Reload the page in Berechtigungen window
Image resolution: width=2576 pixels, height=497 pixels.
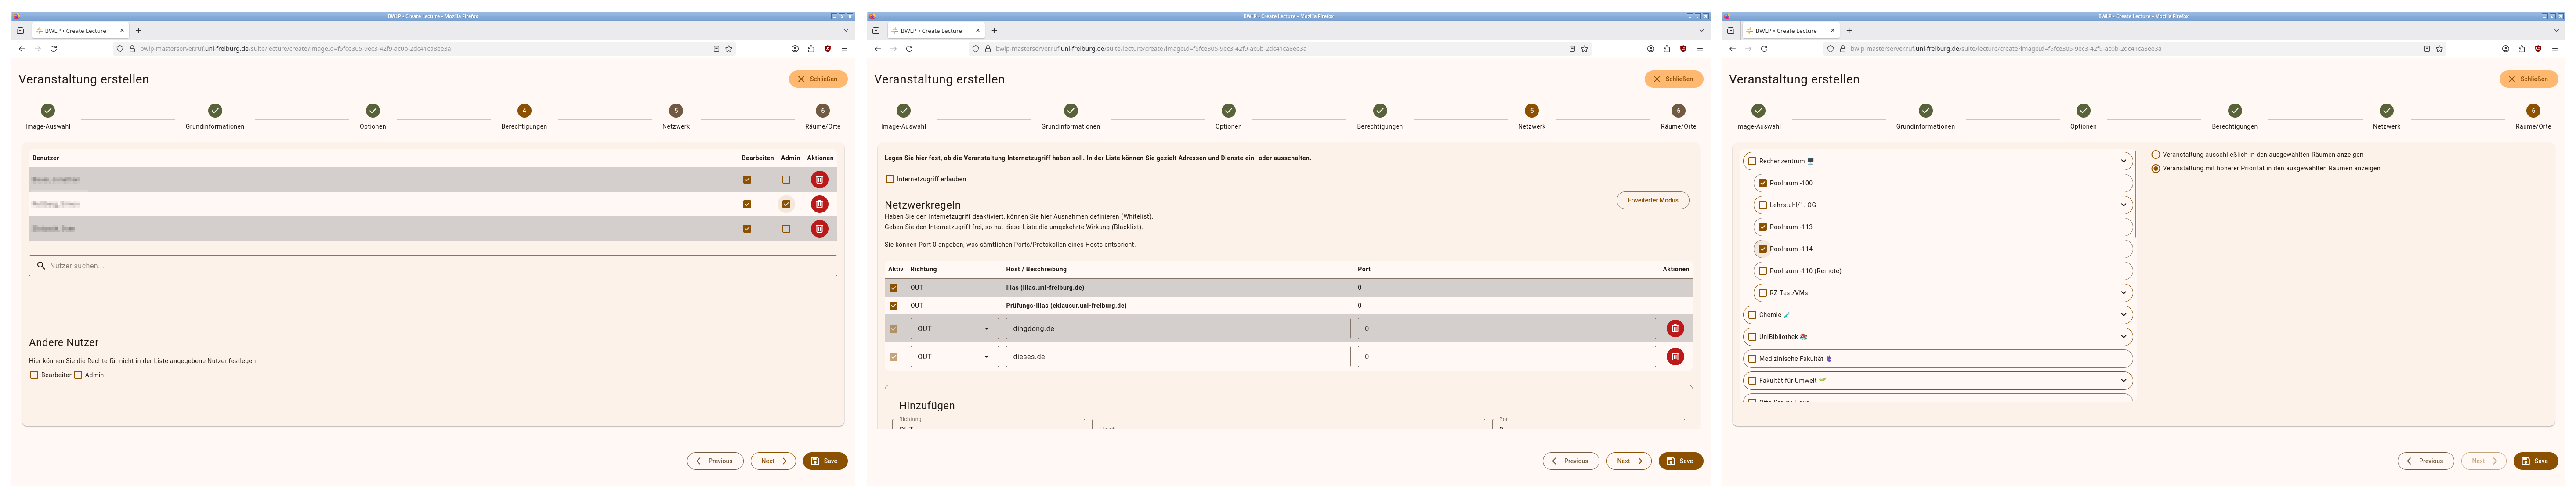(54, 49)
